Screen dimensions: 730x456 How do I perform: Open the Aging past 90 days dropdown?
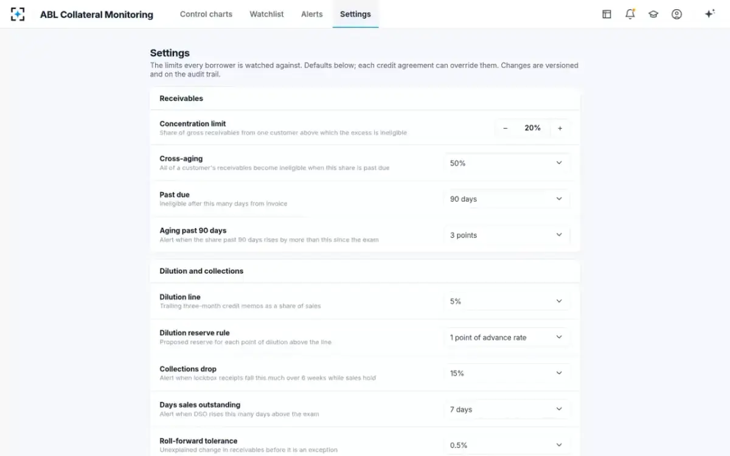tap(507, 235)
